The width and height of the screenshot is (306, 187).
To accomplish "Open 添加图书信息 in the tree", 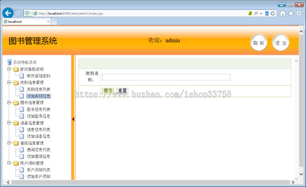I will 38,116.
